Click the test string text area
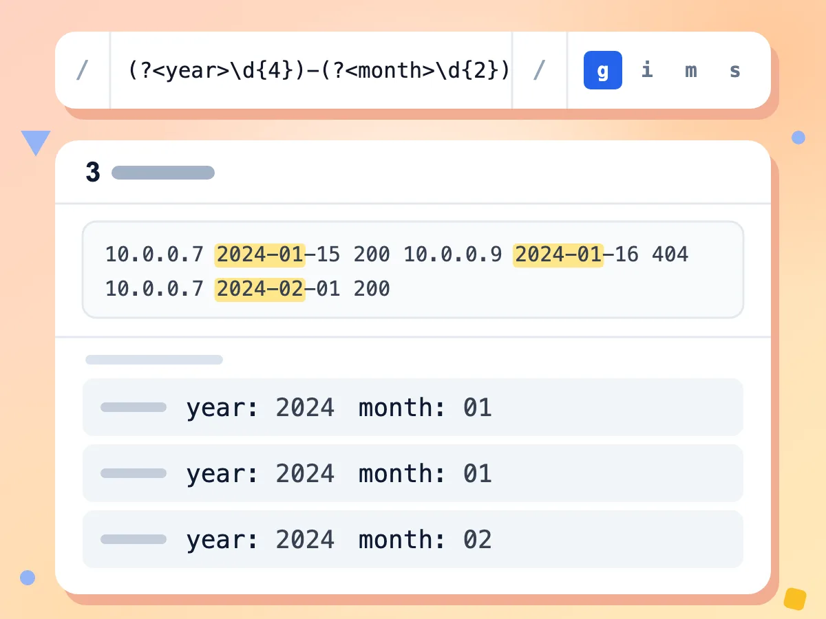The image size is (826, 619). pyautogui.click(x=413, y=270)
